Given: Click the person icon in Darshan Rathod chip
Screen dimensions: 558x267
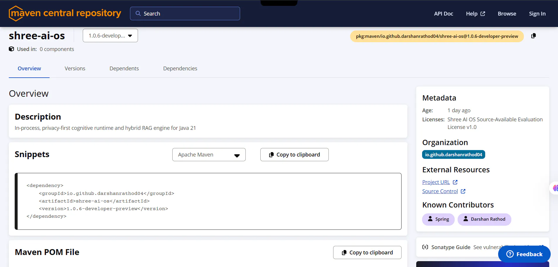Looking at the screenshot, I should pos(466,219).
